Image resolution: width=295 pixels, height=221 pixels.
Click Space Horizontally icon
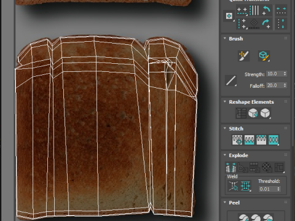tap(281, 10)
